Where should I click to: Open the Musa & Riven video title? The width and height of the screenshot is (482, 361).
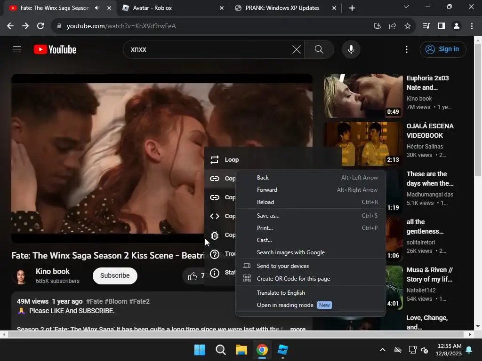(x=429, y=275)
